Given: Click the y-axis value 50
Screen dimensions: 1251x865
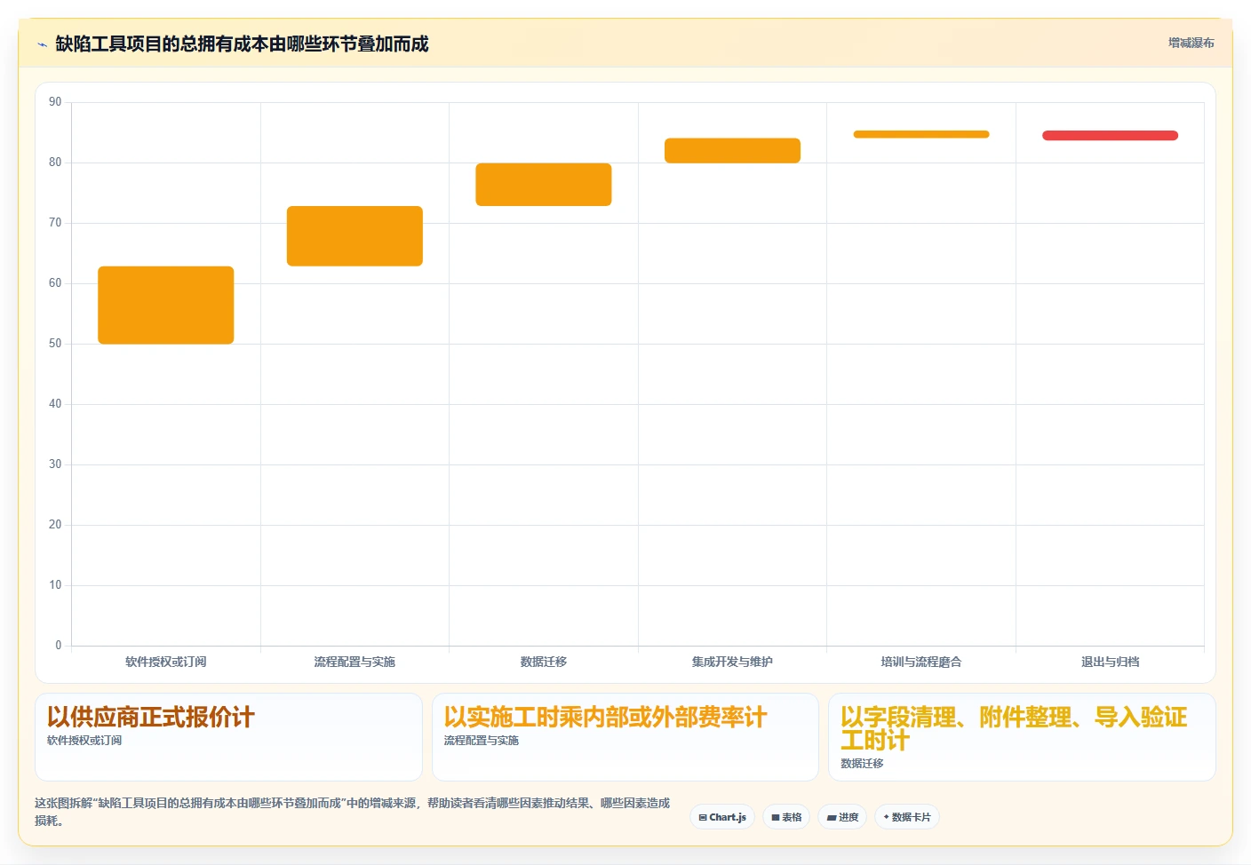Looking at the screenshot, I should [55, 344].
